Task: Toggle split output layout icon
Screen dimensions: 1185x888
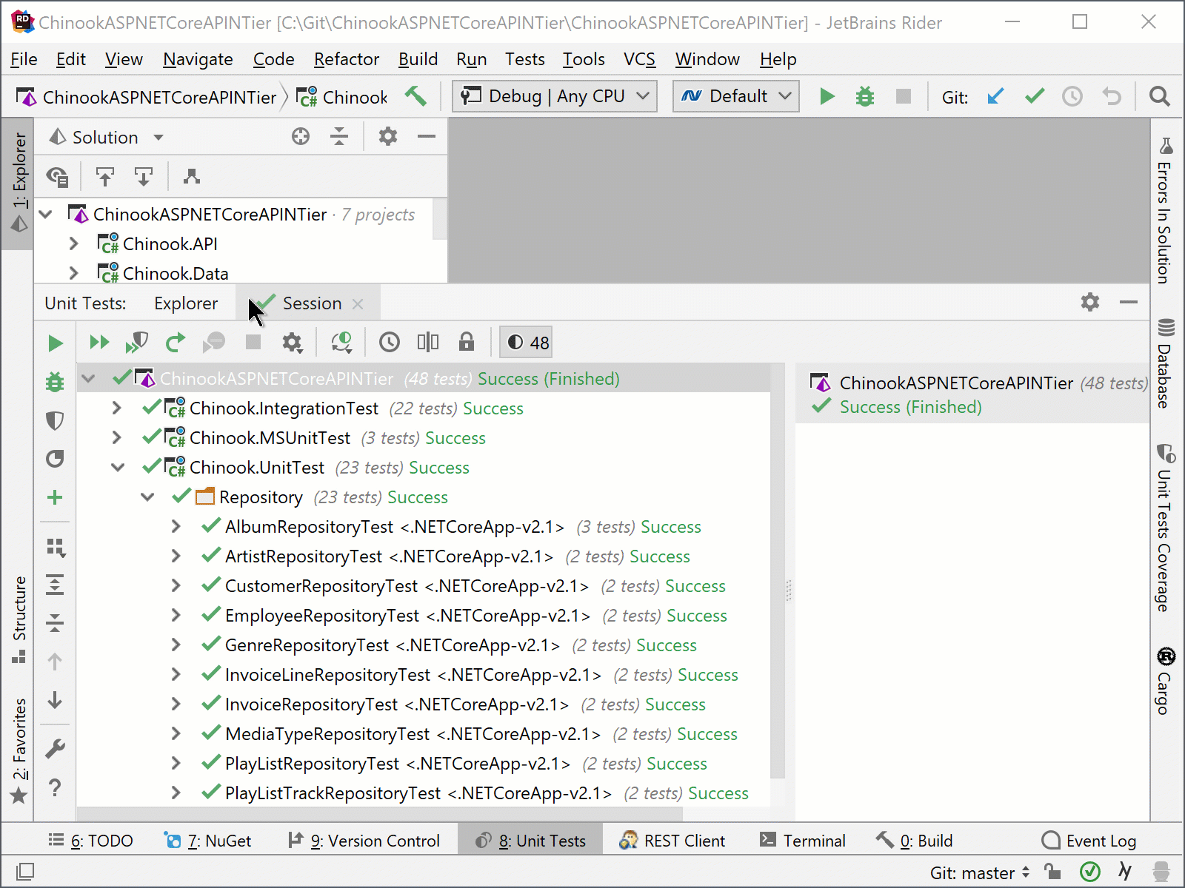Action: (x=428, y=342)
